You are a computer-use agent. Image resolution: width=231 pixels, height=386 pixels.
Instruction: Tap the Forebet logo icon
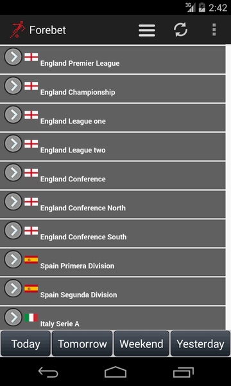tap(17, 30)
